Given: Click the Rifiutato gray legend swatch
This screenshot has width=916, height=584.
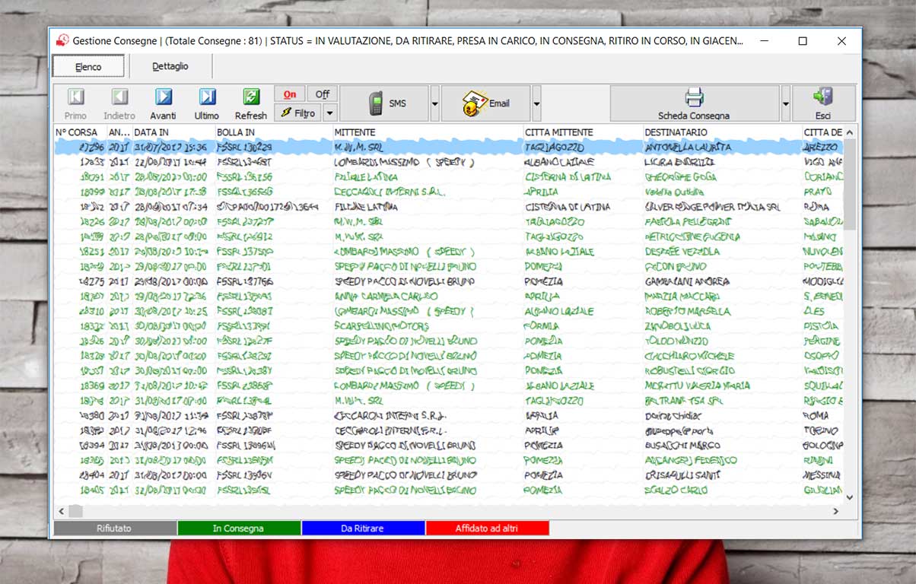Looking at the screenshot, I should click(x=115, y=528).
